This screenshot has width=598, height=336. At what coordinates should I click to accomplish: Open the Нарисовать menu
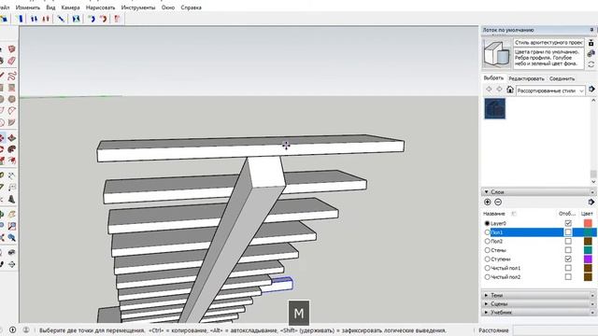point(100,7)
